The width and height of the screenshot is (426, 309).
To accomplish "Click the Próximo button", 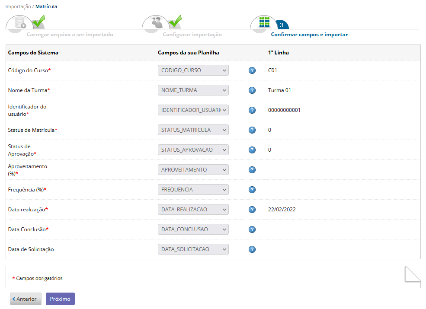I will (60, 299).
